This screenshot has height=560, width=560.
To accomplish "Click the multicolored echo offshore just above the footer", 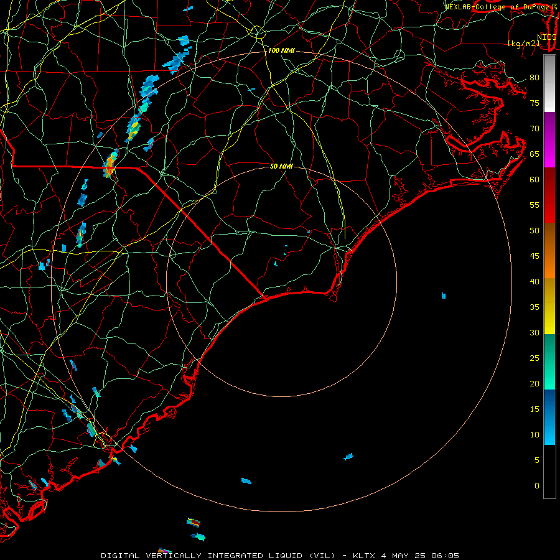I will click(x=165, y=551).
